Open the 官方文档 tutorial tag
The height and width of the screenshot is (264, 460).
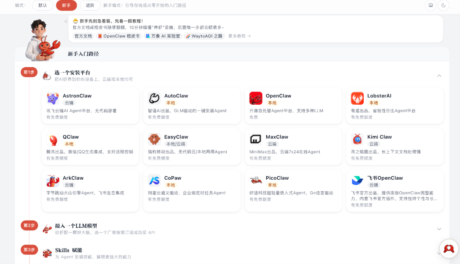(x=83, y=36)
